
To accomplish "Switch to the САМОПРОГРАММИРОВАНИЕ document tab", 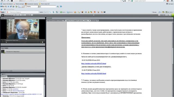I will click(x=78, y=20).
